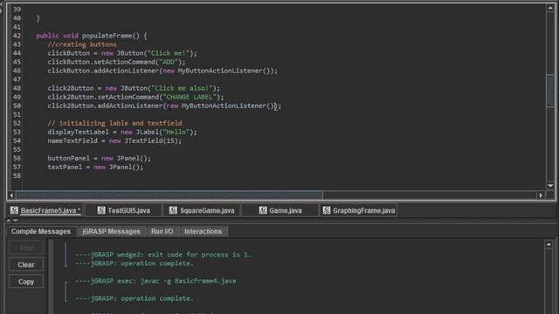Click the line 'public void populateFrame() {'
Screen dimensions: 559x314
click(x=91, y=36)
